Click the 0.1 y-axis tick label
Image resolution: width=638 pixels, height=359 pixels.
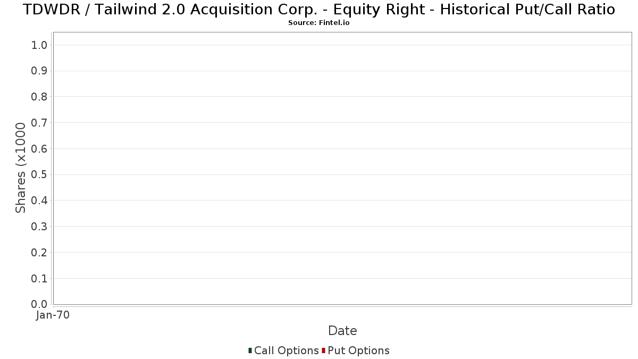39,278
